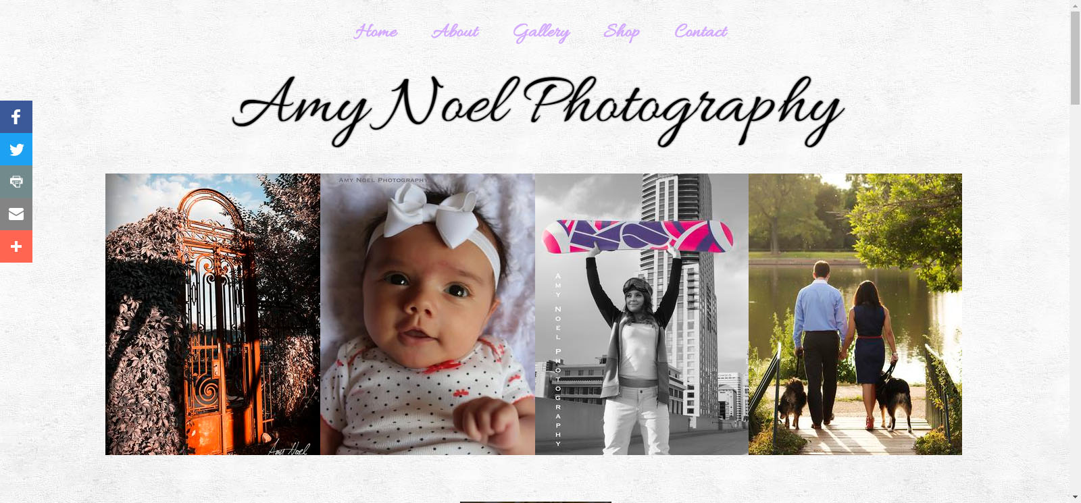Open the Home menu item
This screenshot has width=1081, height=503.
[376, 32]
